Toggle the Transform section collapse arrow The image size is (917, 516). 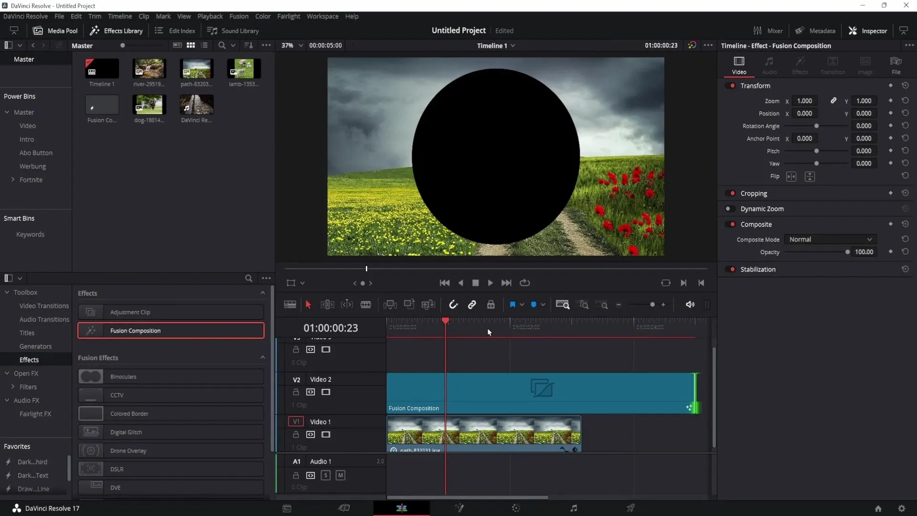(x=755, y=85)
